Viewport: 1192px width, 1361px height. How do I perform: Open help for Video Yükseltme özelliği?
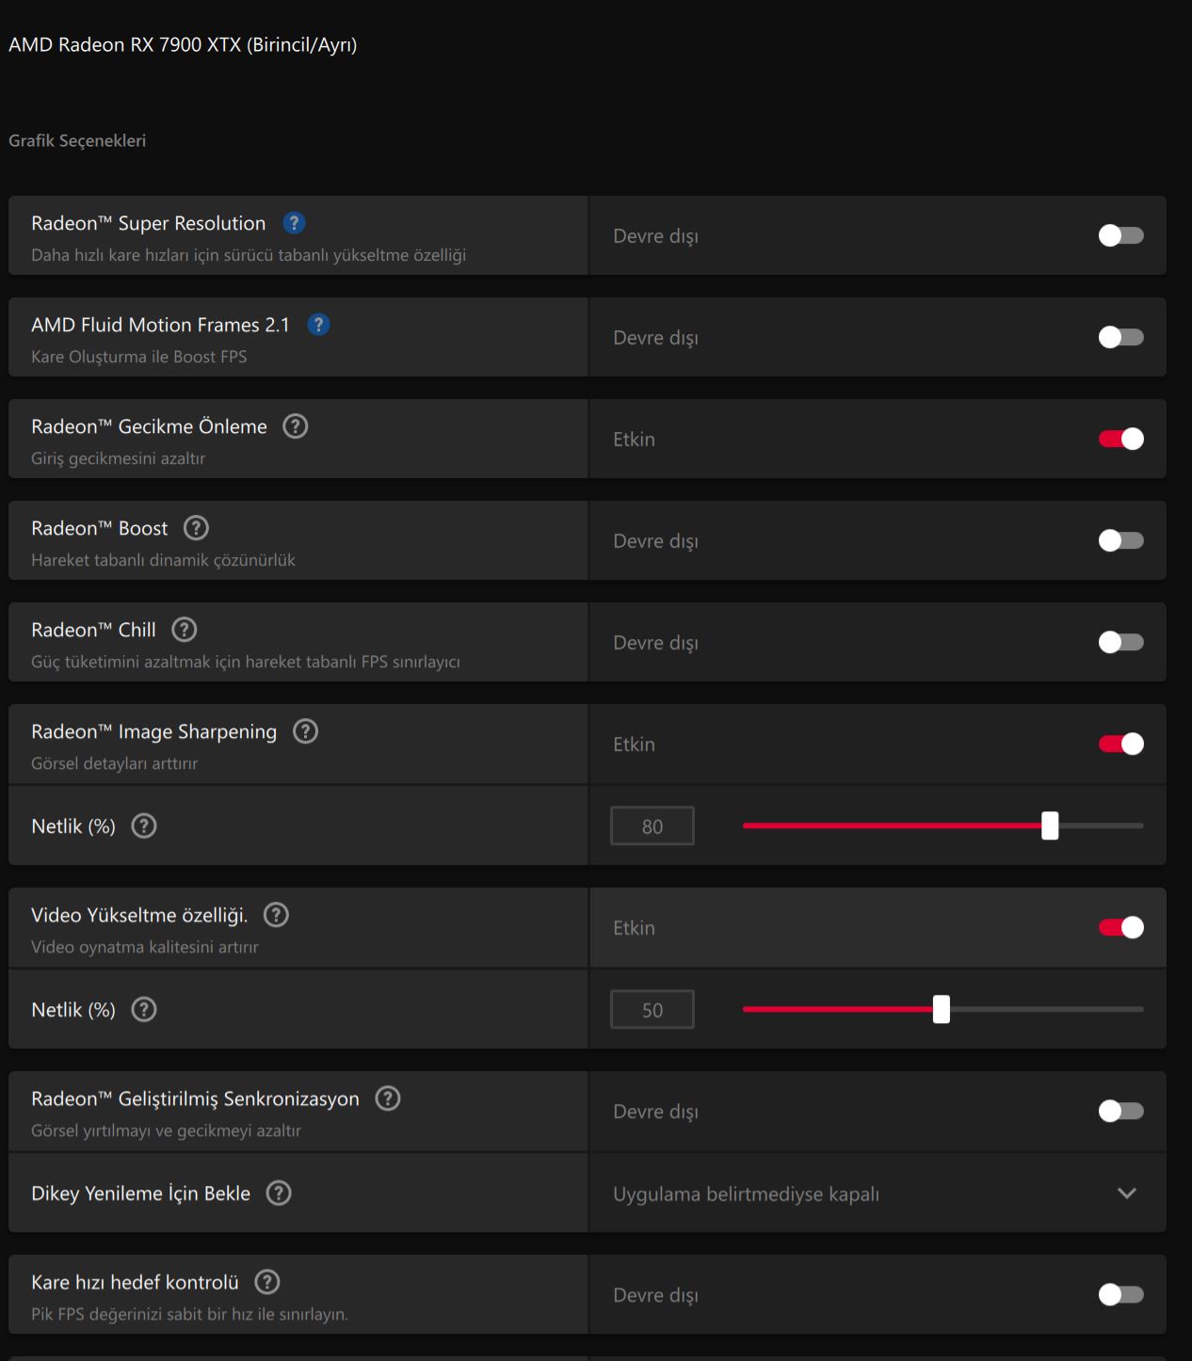[x=276, y=915]
